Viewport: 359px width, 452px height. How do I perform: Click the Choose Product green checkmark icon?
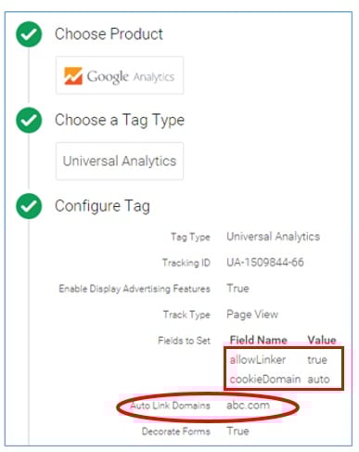[x=29, y=34]
